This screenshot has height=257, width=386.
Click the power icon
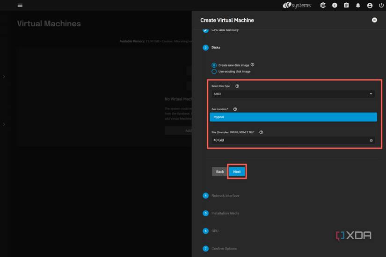click(381, 5)
